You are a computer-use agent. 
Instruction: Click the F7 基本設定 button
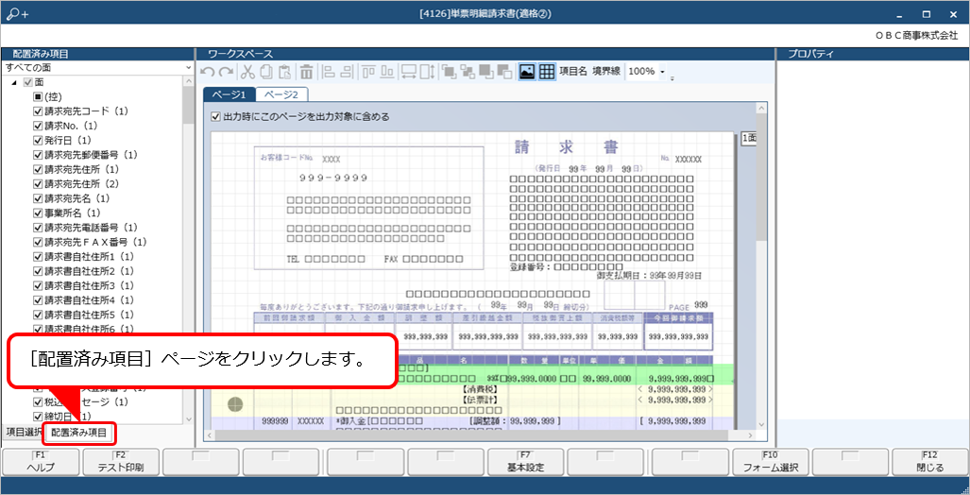pyautogui.click(x=526, y=462)
